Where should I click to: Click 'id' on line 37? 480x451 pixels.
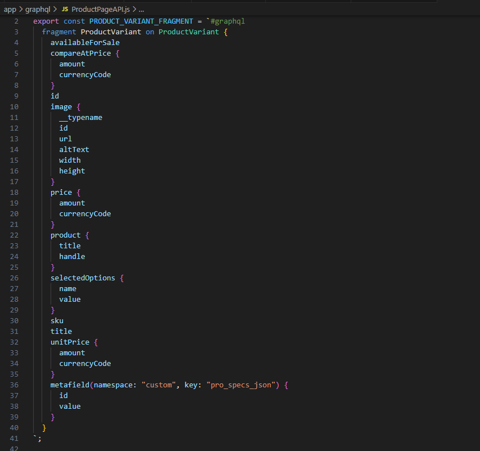pyautogui.click(x=64, y=395)
